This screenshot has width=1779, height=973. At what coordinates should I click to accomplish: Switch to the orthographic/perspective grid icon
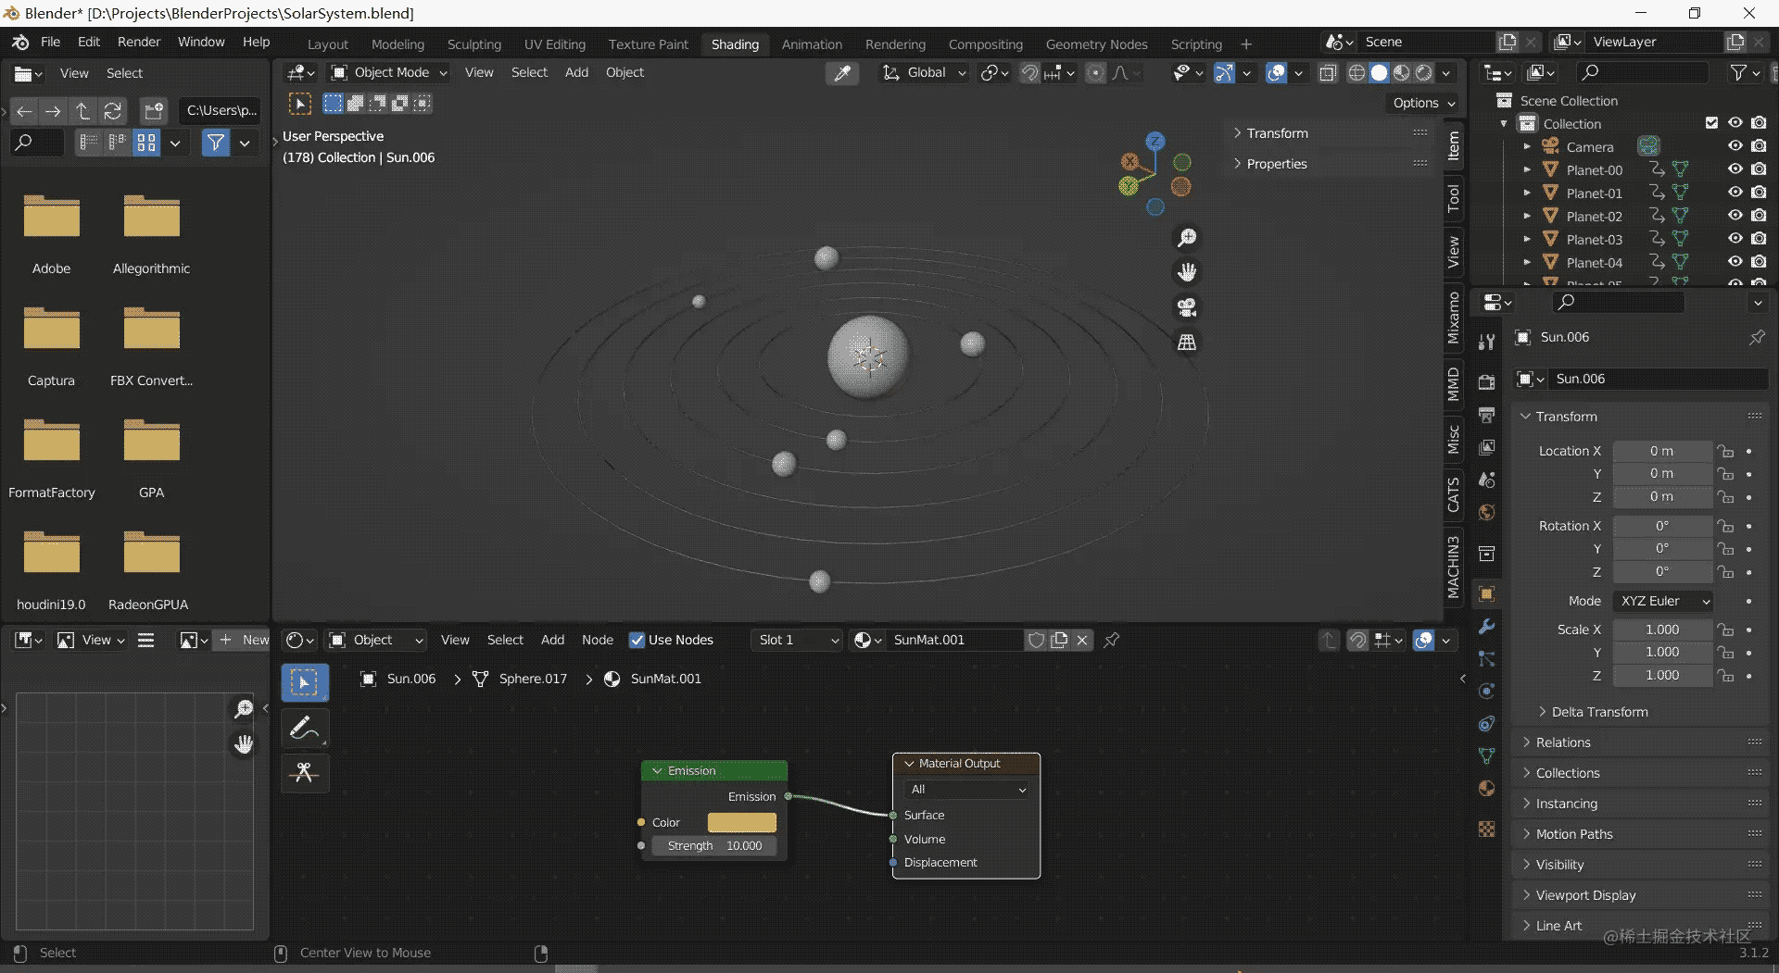coord(1187,343)
